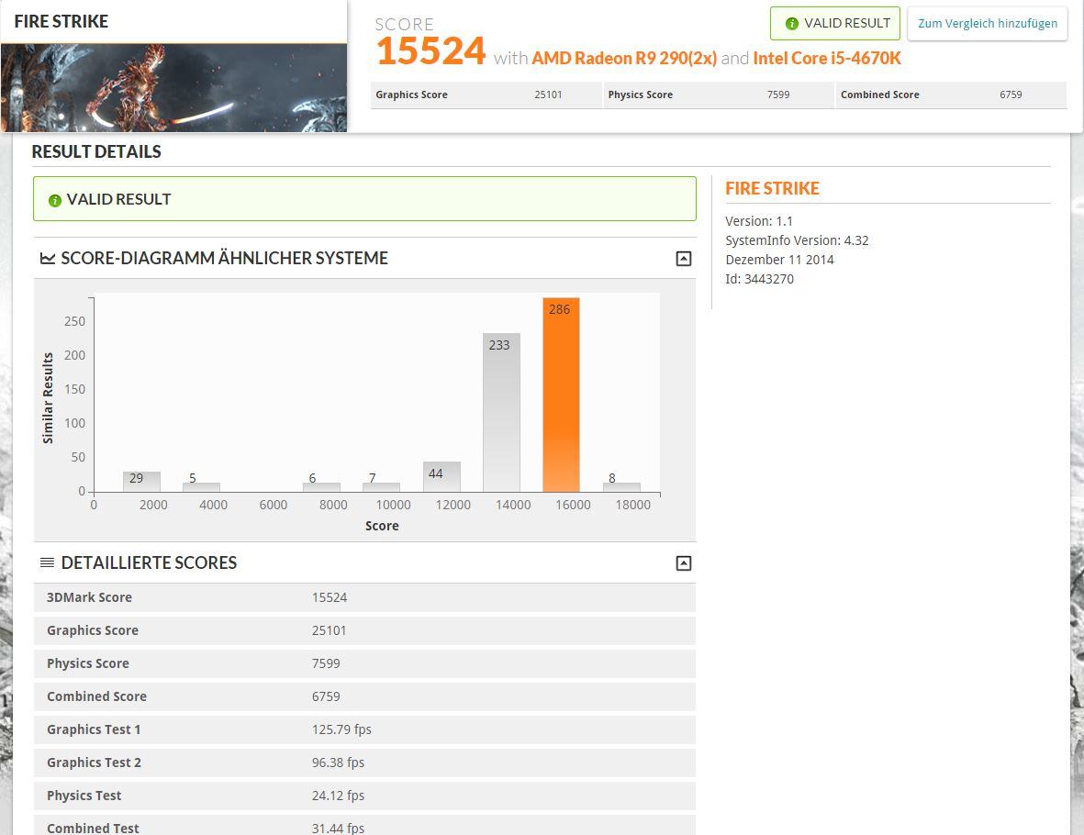Click the AMD Radeon R9 290(2x) link
1084x835 pixels.
click(623, 58)
